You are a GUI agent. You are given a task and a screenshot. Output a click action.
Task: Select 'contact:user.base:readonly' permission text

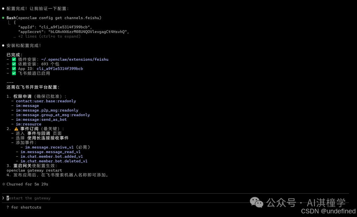coord(46,101)
